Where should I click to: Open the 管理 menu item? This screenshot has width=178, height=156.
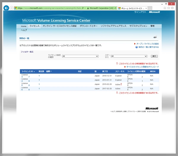(152, 26)
